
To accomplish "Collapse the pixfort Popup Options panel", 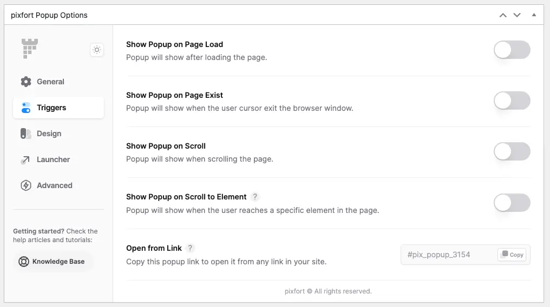I will [534, 15].
